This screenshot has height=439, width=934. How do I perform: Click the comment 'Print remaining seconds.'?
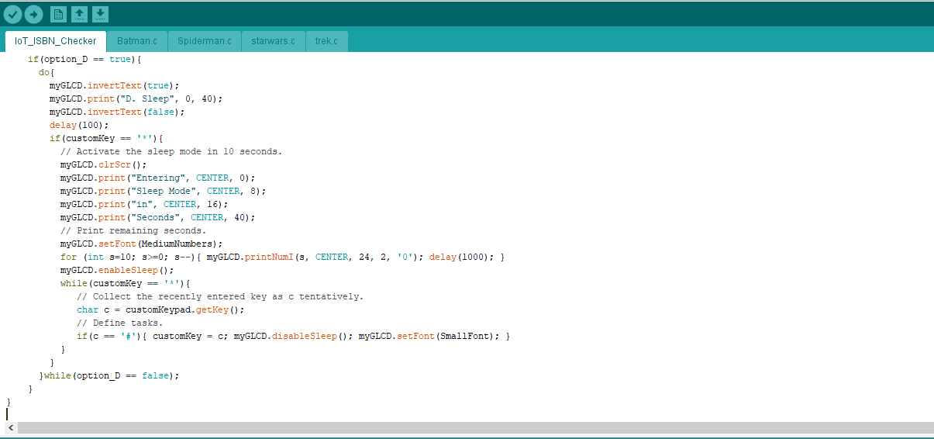[x=133, y=230]
